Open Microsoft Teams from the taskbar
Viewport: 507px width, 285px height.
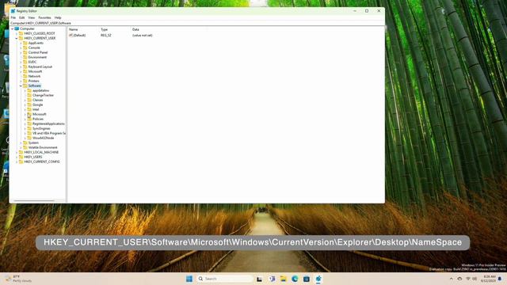pos(272,279)
